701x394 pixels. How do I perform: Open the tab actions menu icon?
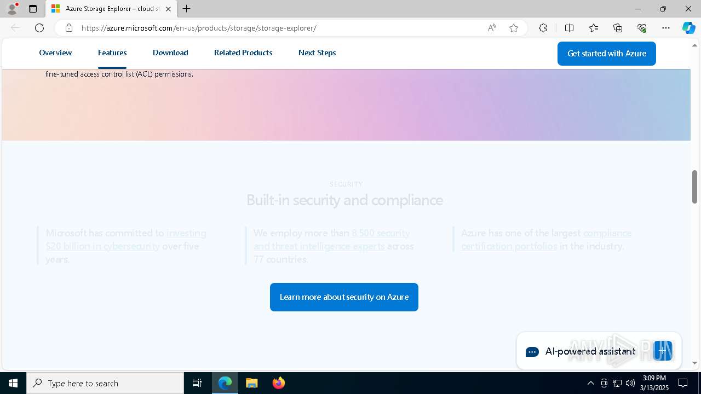click(33, 9)
